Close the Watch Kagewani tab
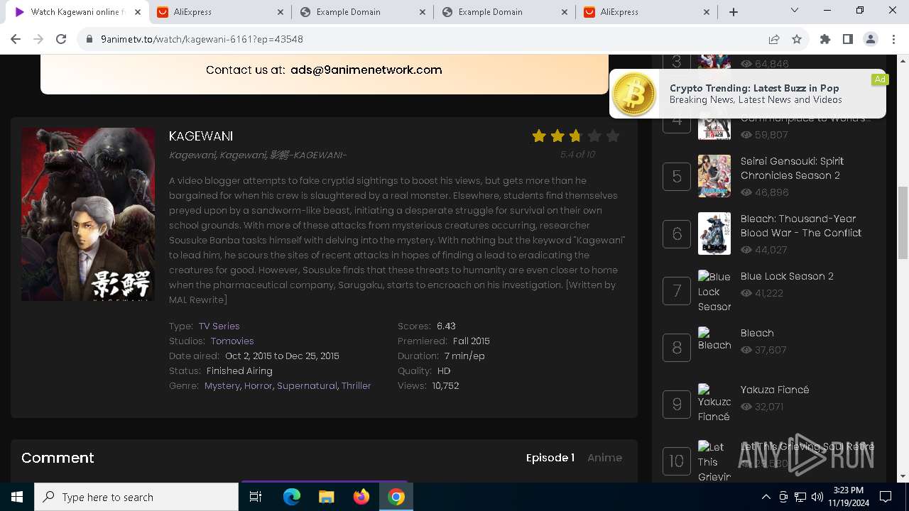The width and height of the screenshot is (909, 511). tap(138, 12)
